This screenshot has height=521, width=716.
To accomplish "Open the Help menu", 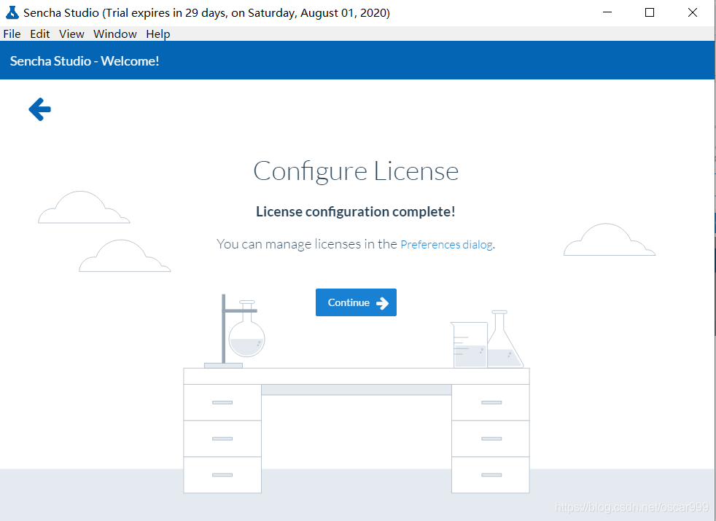I will (158, 34).
